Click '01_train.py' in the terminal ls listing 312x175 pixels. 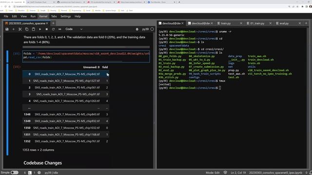[167, 63]
